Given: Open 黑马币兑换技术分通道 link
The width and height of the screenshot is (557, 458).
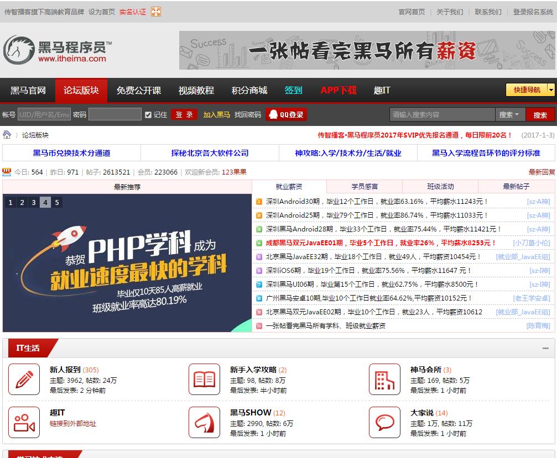Looking at the screenshot, I should [x=71, y=153].
